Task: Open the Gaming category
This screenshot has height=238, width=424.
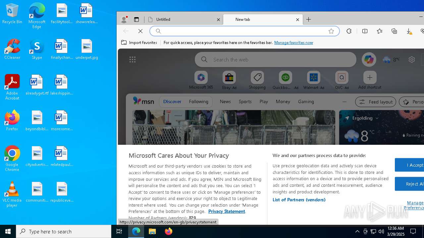Action: tap(306, 102)
